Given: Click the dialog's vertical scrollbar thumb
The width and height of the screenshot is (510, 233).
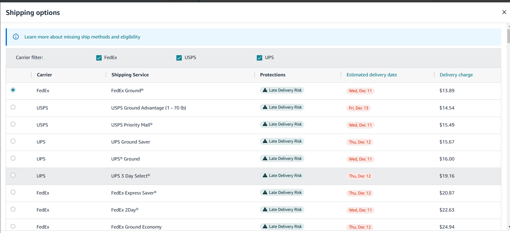Looking at the screenshot, I should tap(509, 36).
